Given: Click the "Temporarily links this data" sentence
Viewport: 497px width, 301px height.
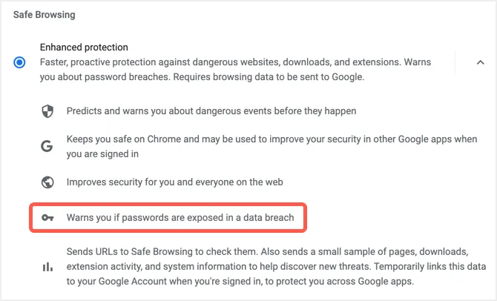Looking at the screenshot, I should tap(408, 265).
